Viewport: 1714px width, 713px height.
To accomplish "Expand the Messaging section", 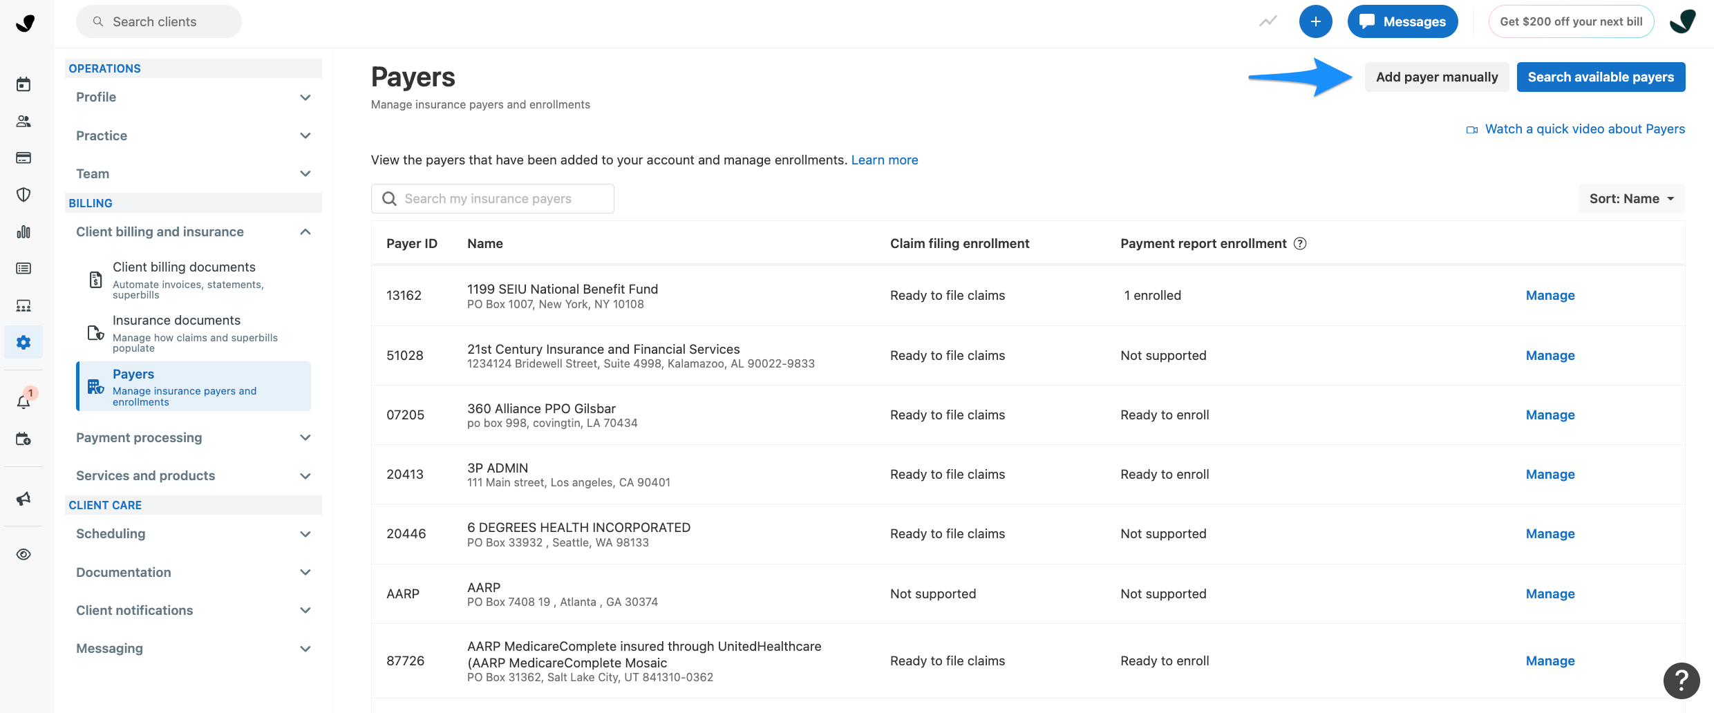I will tap(194, 648).
